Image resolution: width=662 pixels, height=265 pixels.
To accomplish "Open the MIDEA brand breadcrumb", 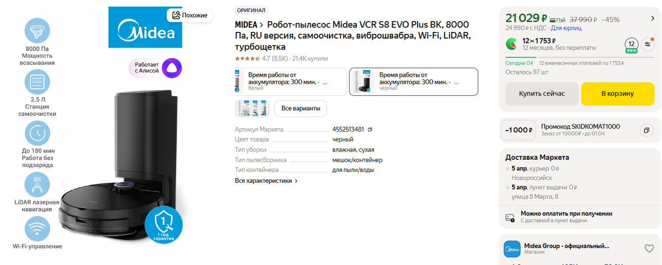I will coord(246,25).
